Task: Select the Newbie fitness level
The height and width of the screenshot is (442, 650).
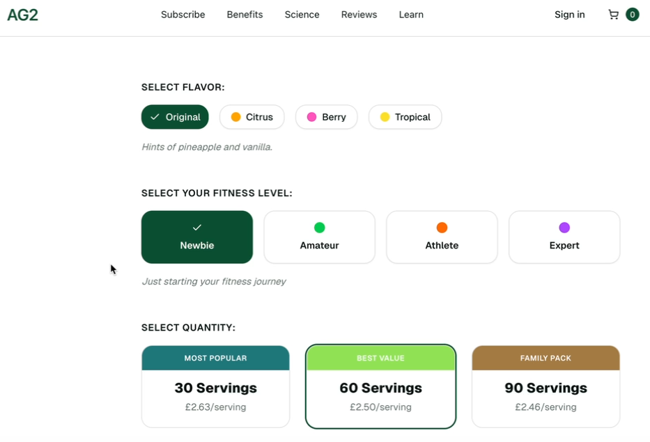Action: 197,237
